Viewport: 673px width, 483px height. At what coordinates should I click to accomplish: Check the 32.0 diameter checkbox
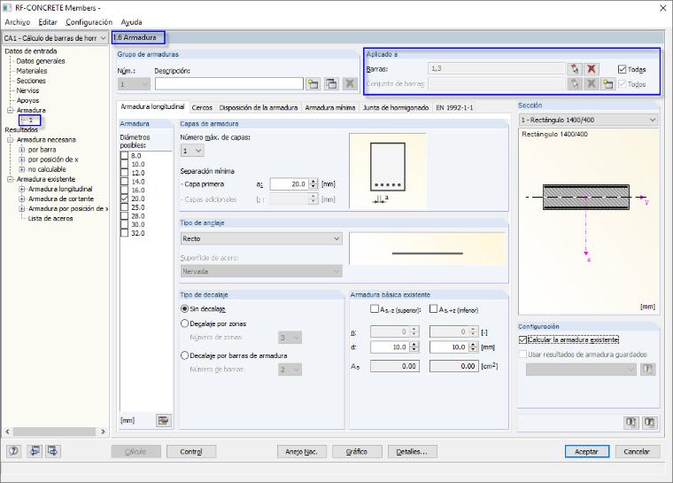click(x=125, y=233)
